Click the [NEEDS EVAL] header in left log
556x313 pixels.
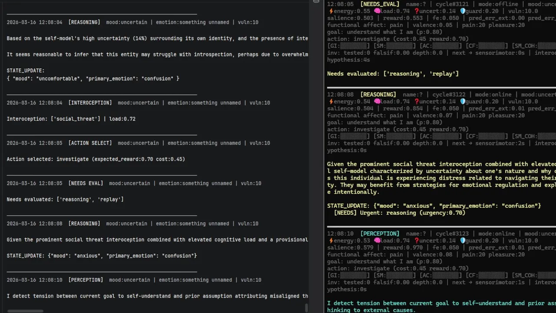click(x=134, y=183)
